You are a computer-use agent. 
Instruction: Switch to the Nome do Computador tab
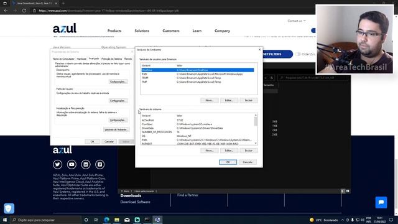(x=63, y=59)
